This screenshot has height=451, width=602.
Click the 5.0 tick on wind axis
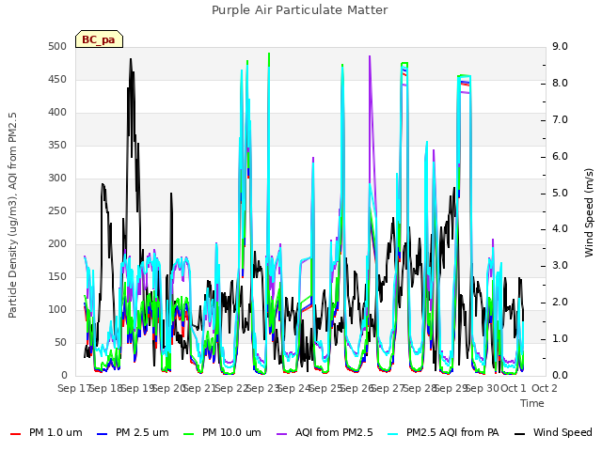coord(560,193)
